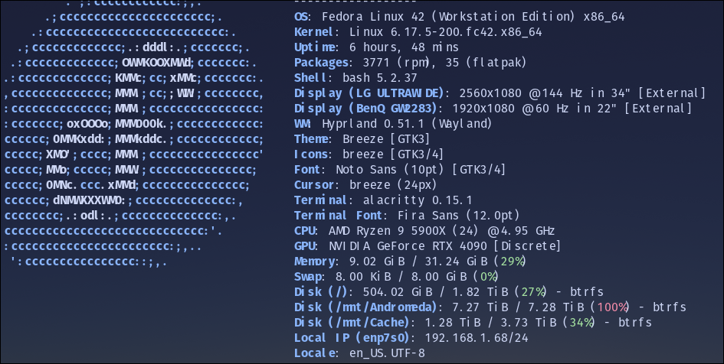Select the WM entry Hyprland 0.51.1
The width and height of the screenshot is (724, 364).
(393, 123)
